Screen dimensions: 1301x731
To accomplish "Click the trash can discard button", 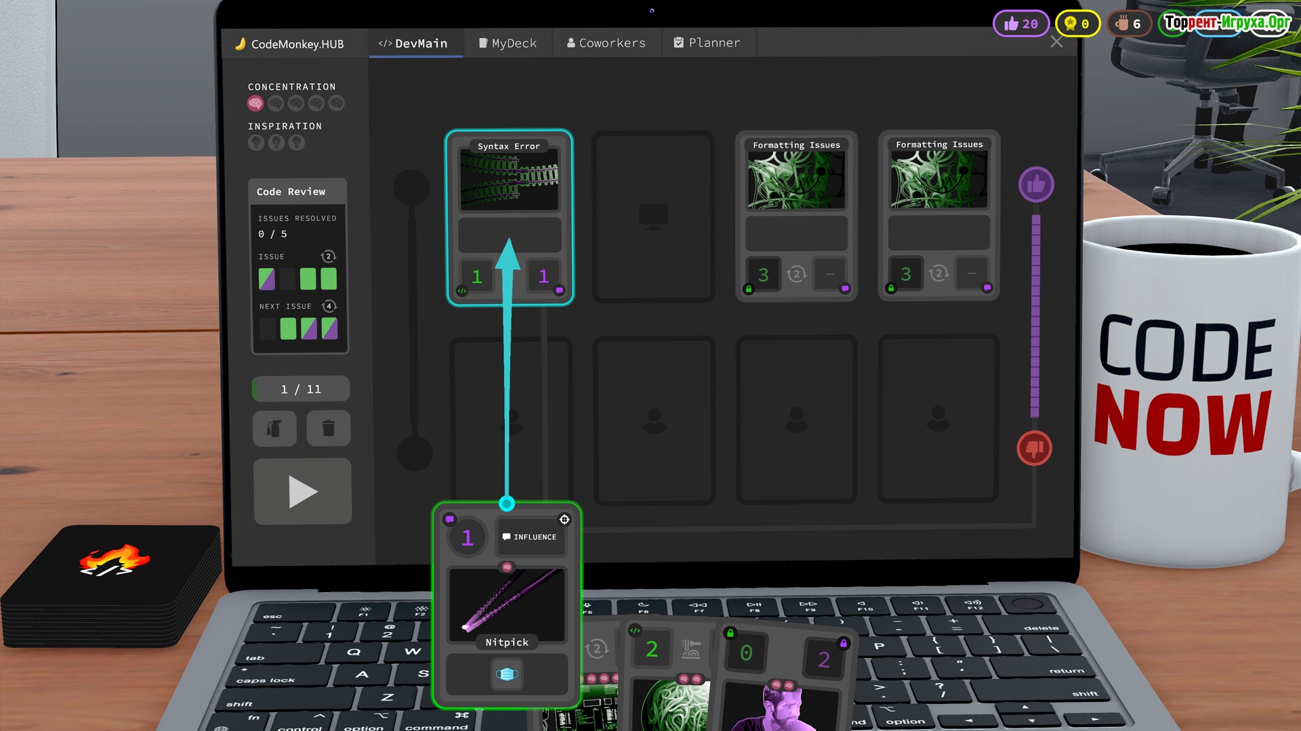I will pyautogui.click(x=329, y=428).
